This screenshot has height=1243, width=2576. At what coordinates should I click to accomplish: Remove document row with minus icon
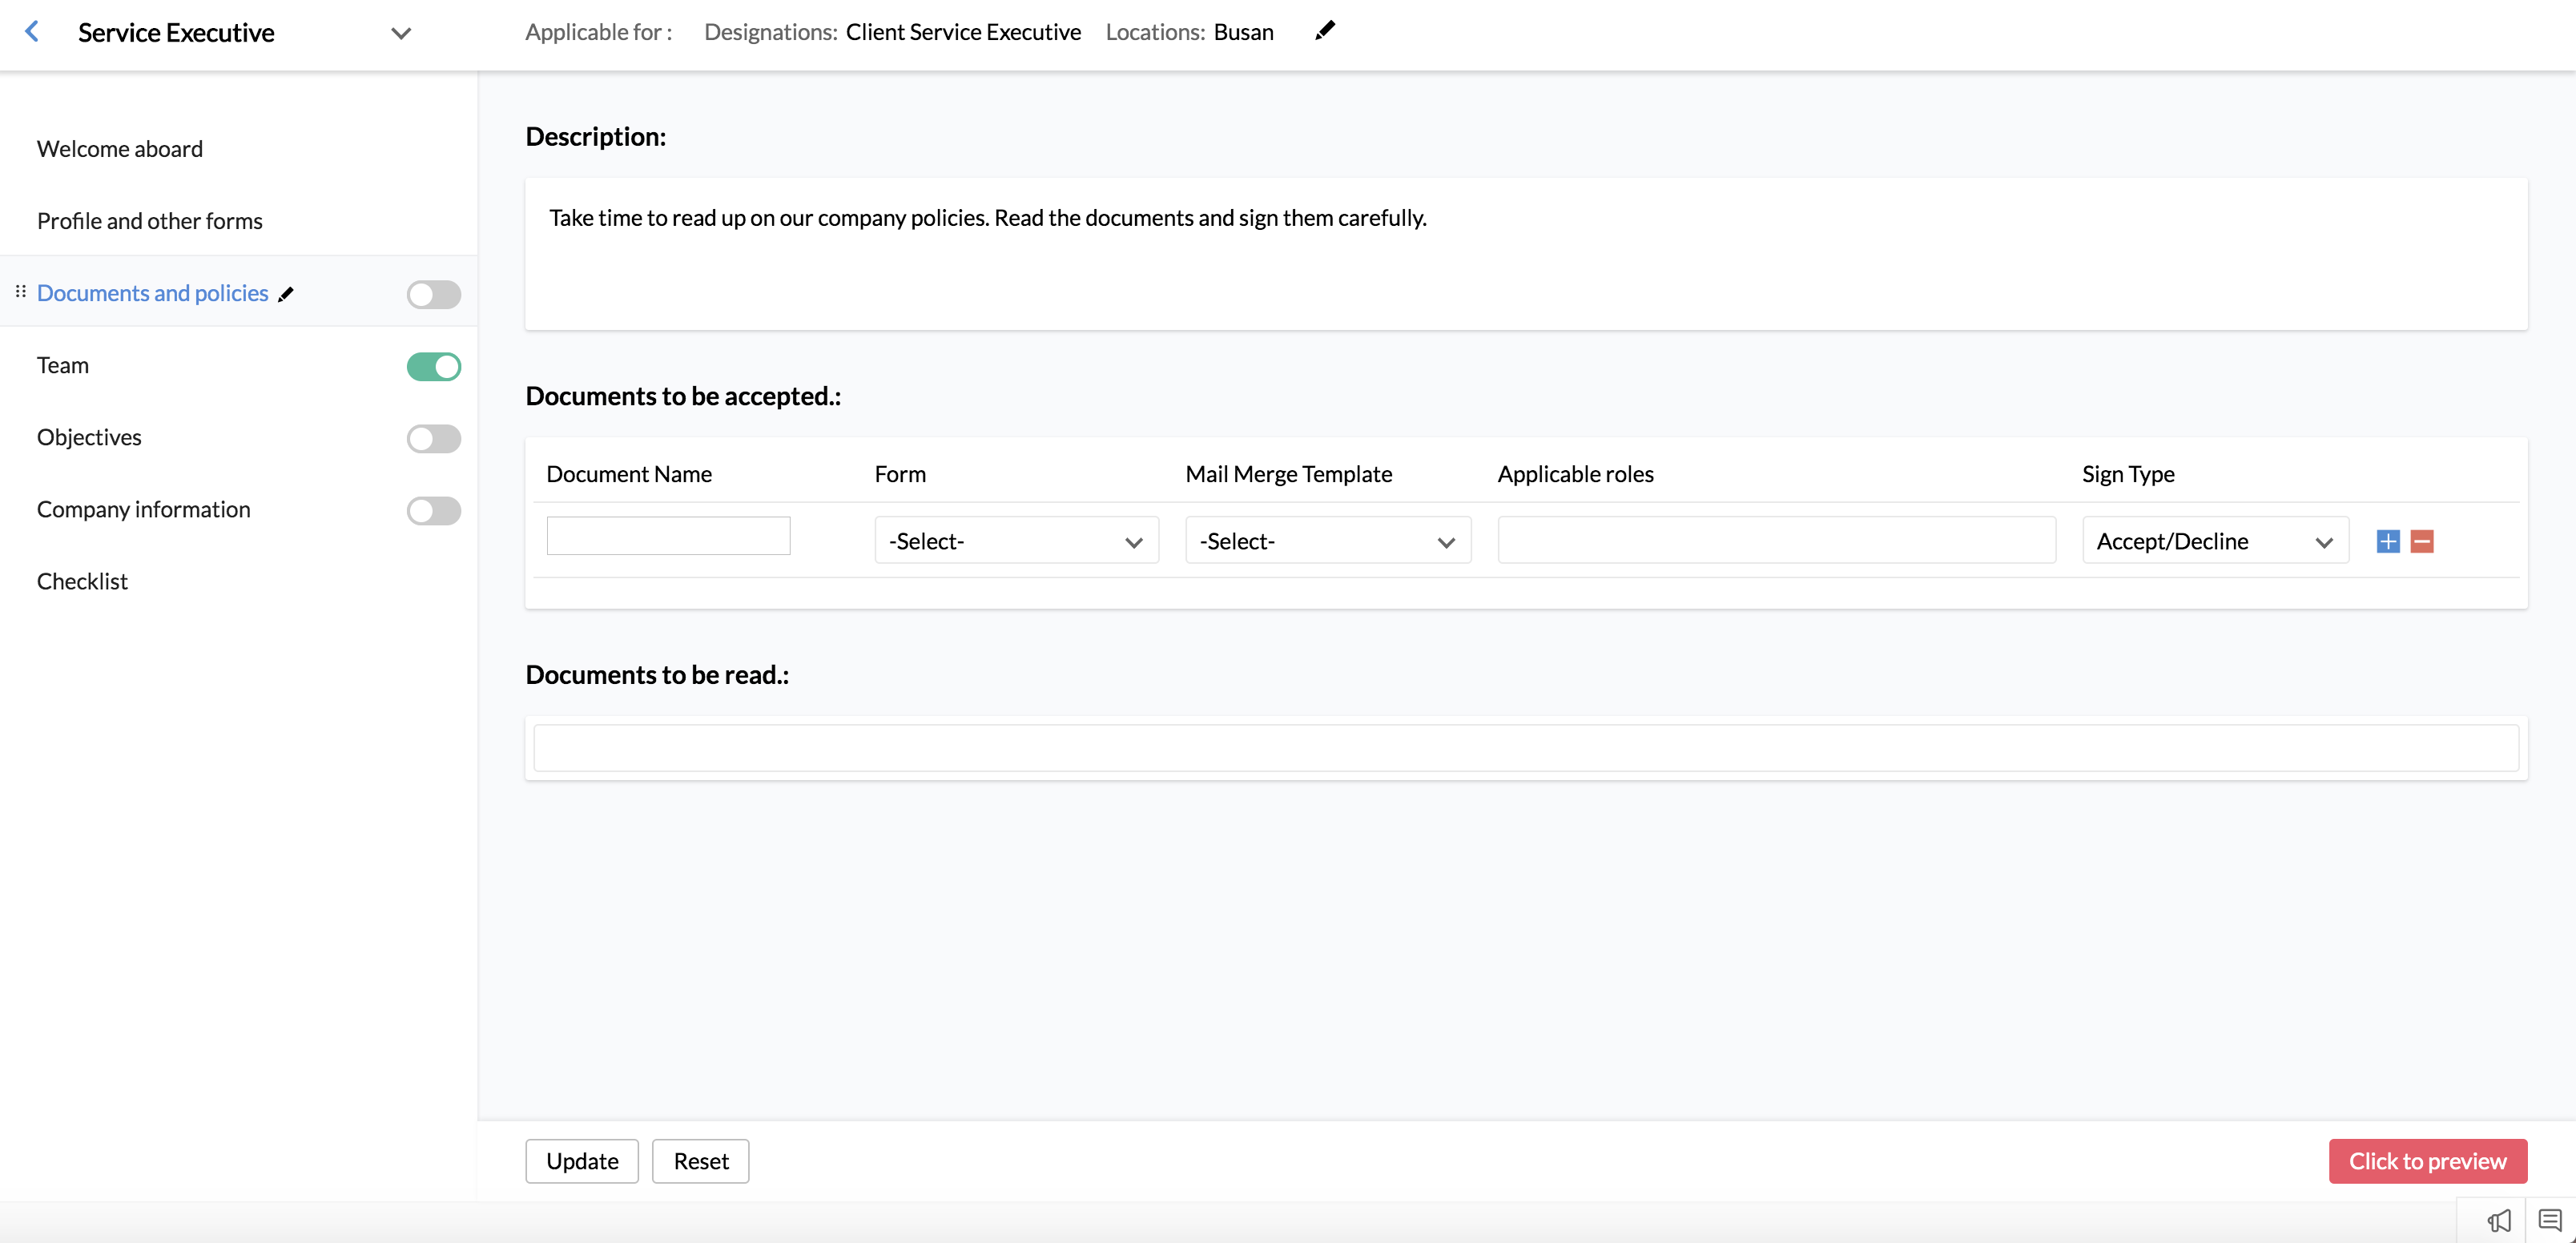tap(2422, 541)
